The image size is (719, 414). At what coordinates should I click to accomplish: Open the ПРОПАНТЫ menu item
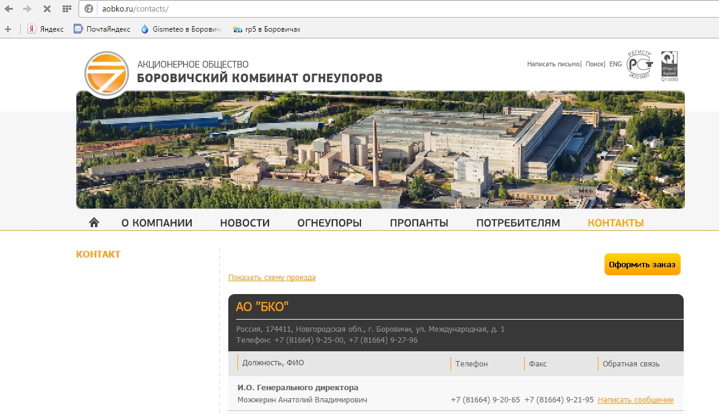point(419,223)
